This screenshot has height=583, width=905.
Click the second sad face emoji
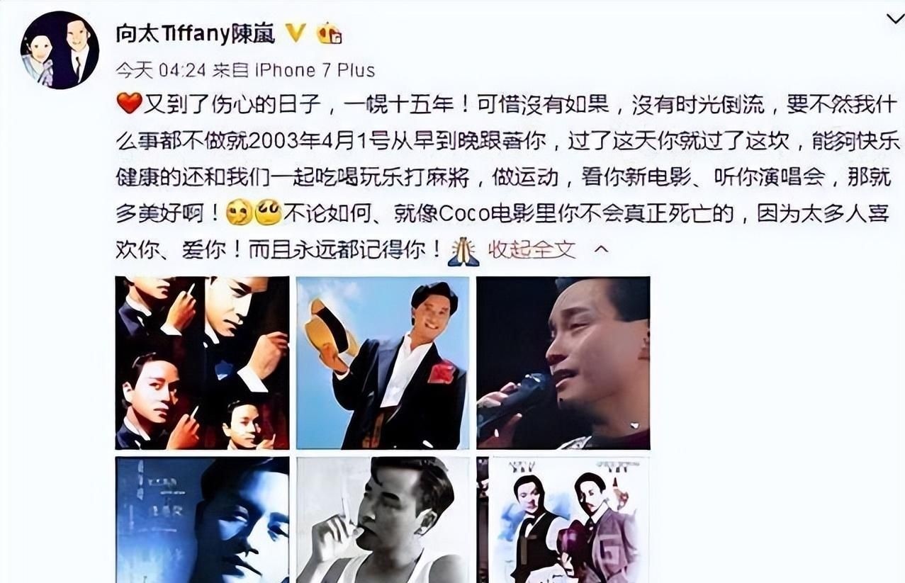269,213
